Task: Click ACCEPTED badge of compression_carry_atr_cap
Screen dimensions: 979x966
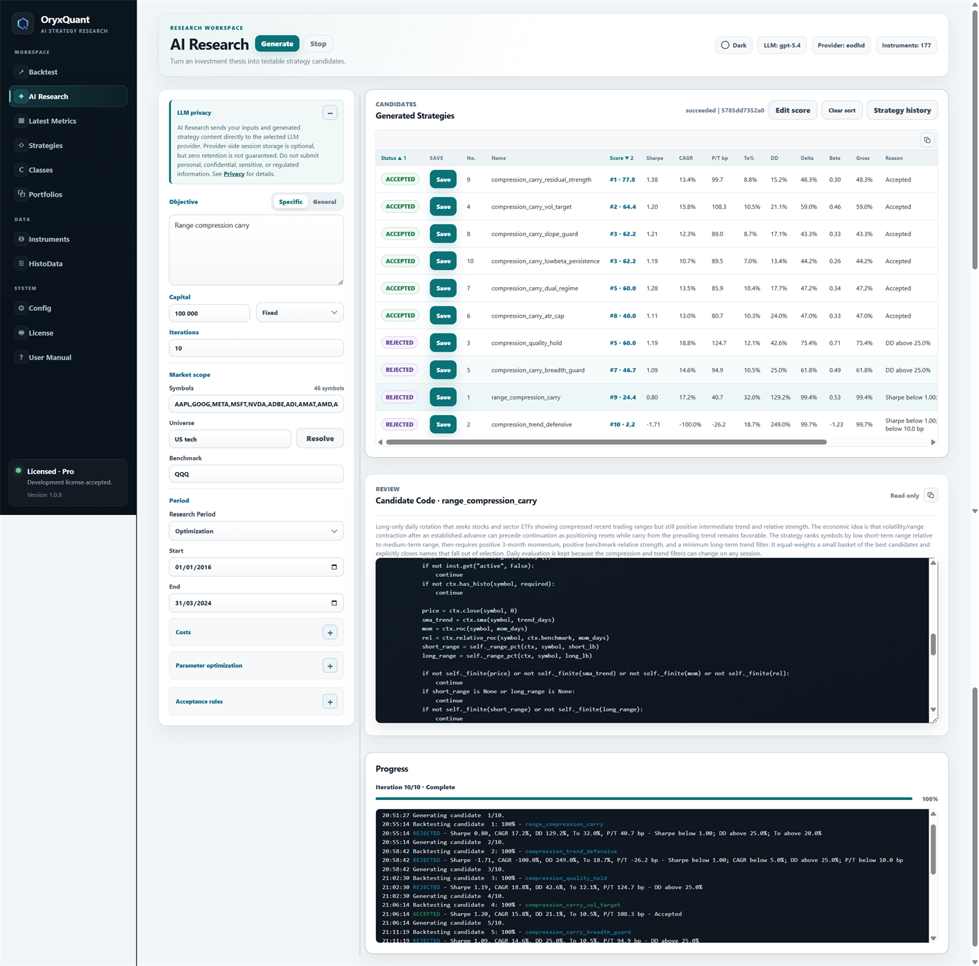Action: pyautogui.click(x=400, y=316)
